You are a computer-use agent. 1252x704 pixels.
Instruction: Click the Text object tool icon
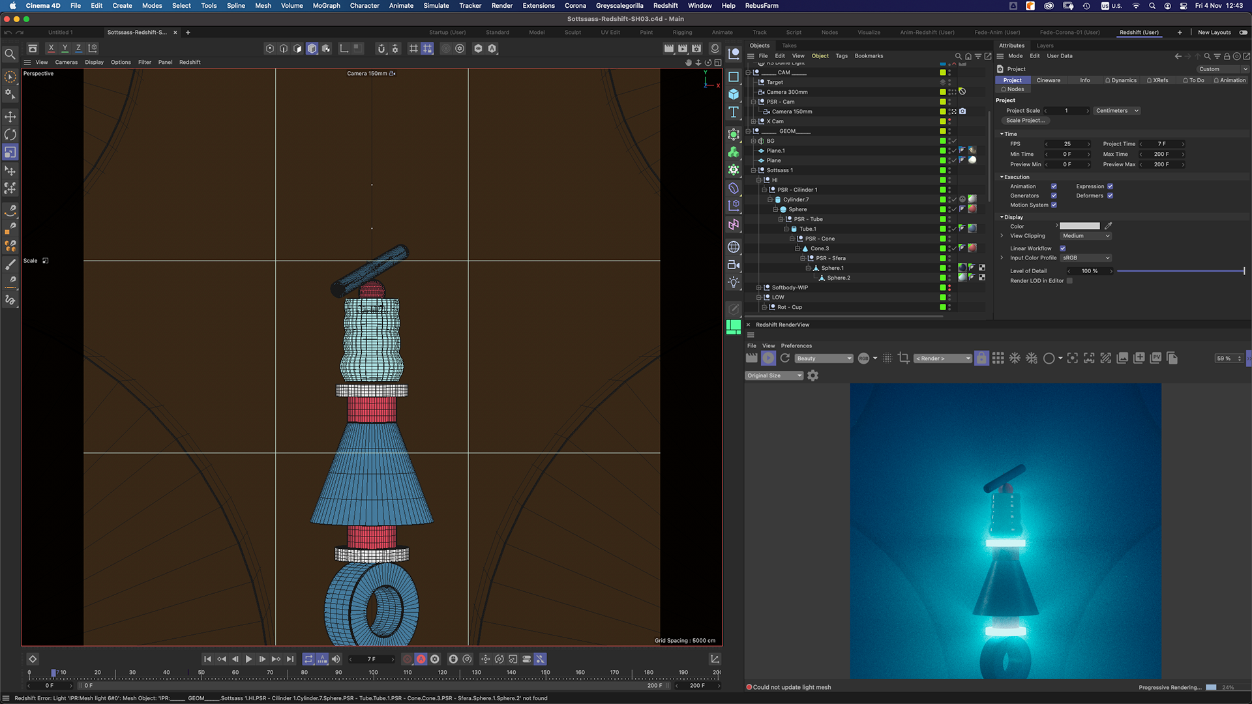(734, 112)
